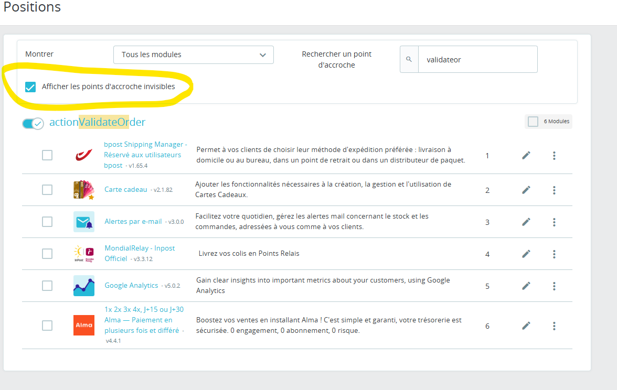Click the Alma module logo
Screen dimensions: 617x390
[x=84, y=325]
